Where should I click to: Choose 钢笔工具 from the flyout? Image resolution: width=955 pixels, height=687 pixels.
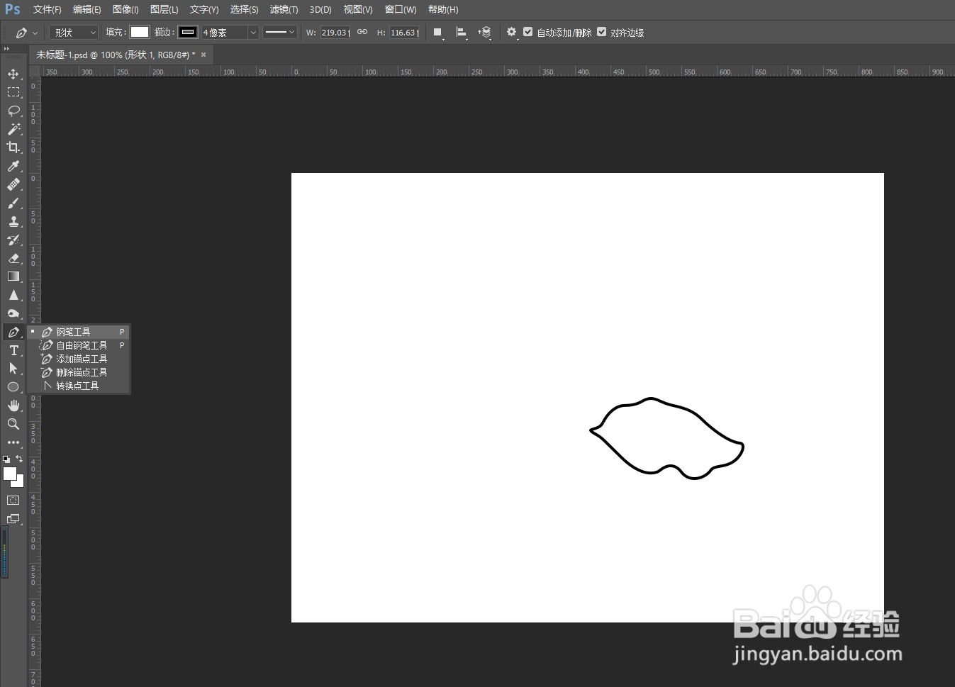[79, 332]
